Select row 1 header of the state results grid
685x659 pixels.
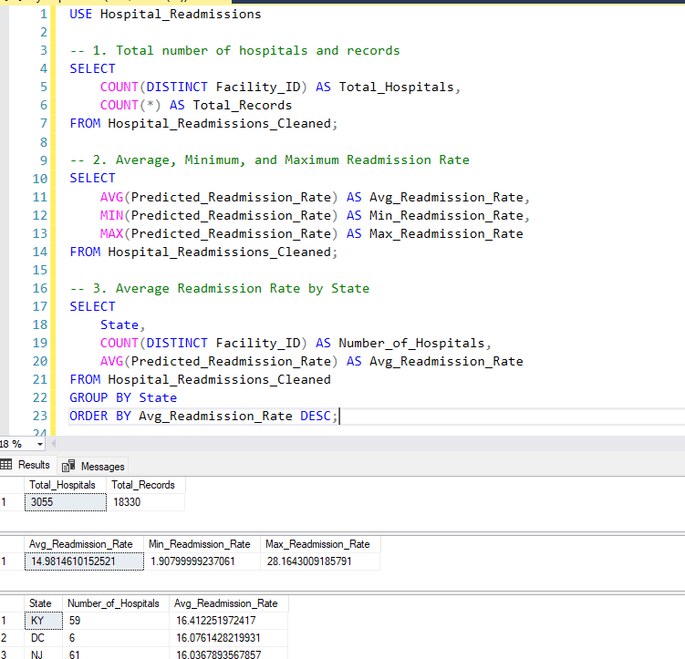pyautogui.click(x=12, y=621)
